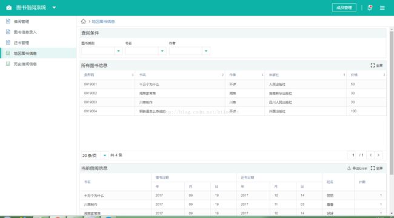This screenshot has height=218, width=394.
Task: Click the 还书日期 column group header
Action: point(247,178)
